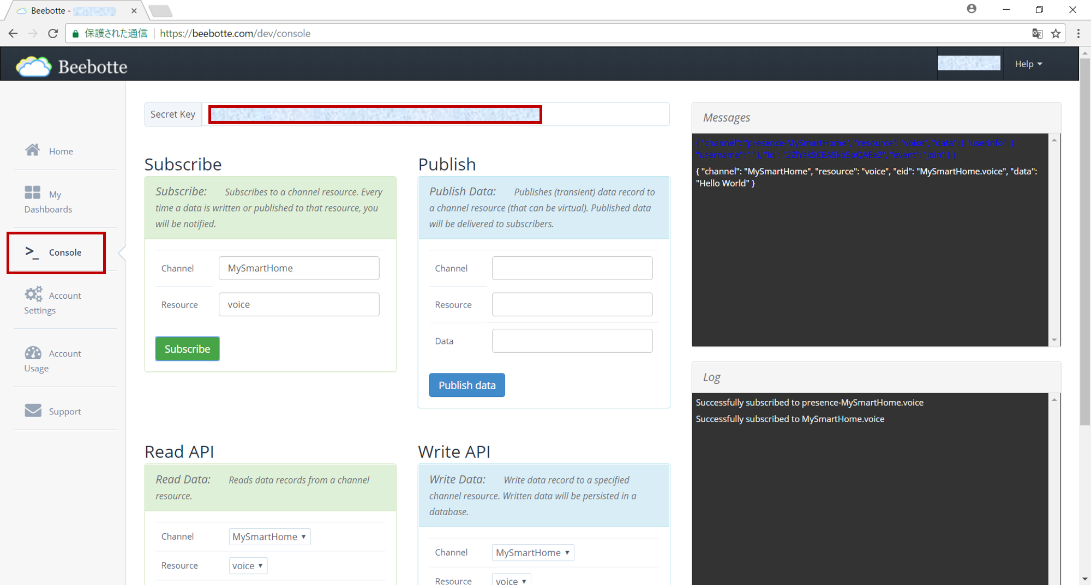Open Support envelope icon
This screenshot has width=1091, height=585.
click(33, 411)
